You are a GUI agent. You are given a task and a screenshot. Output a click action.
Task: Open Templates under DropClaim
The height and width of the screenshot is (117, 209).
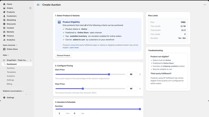tap(11, 72)
